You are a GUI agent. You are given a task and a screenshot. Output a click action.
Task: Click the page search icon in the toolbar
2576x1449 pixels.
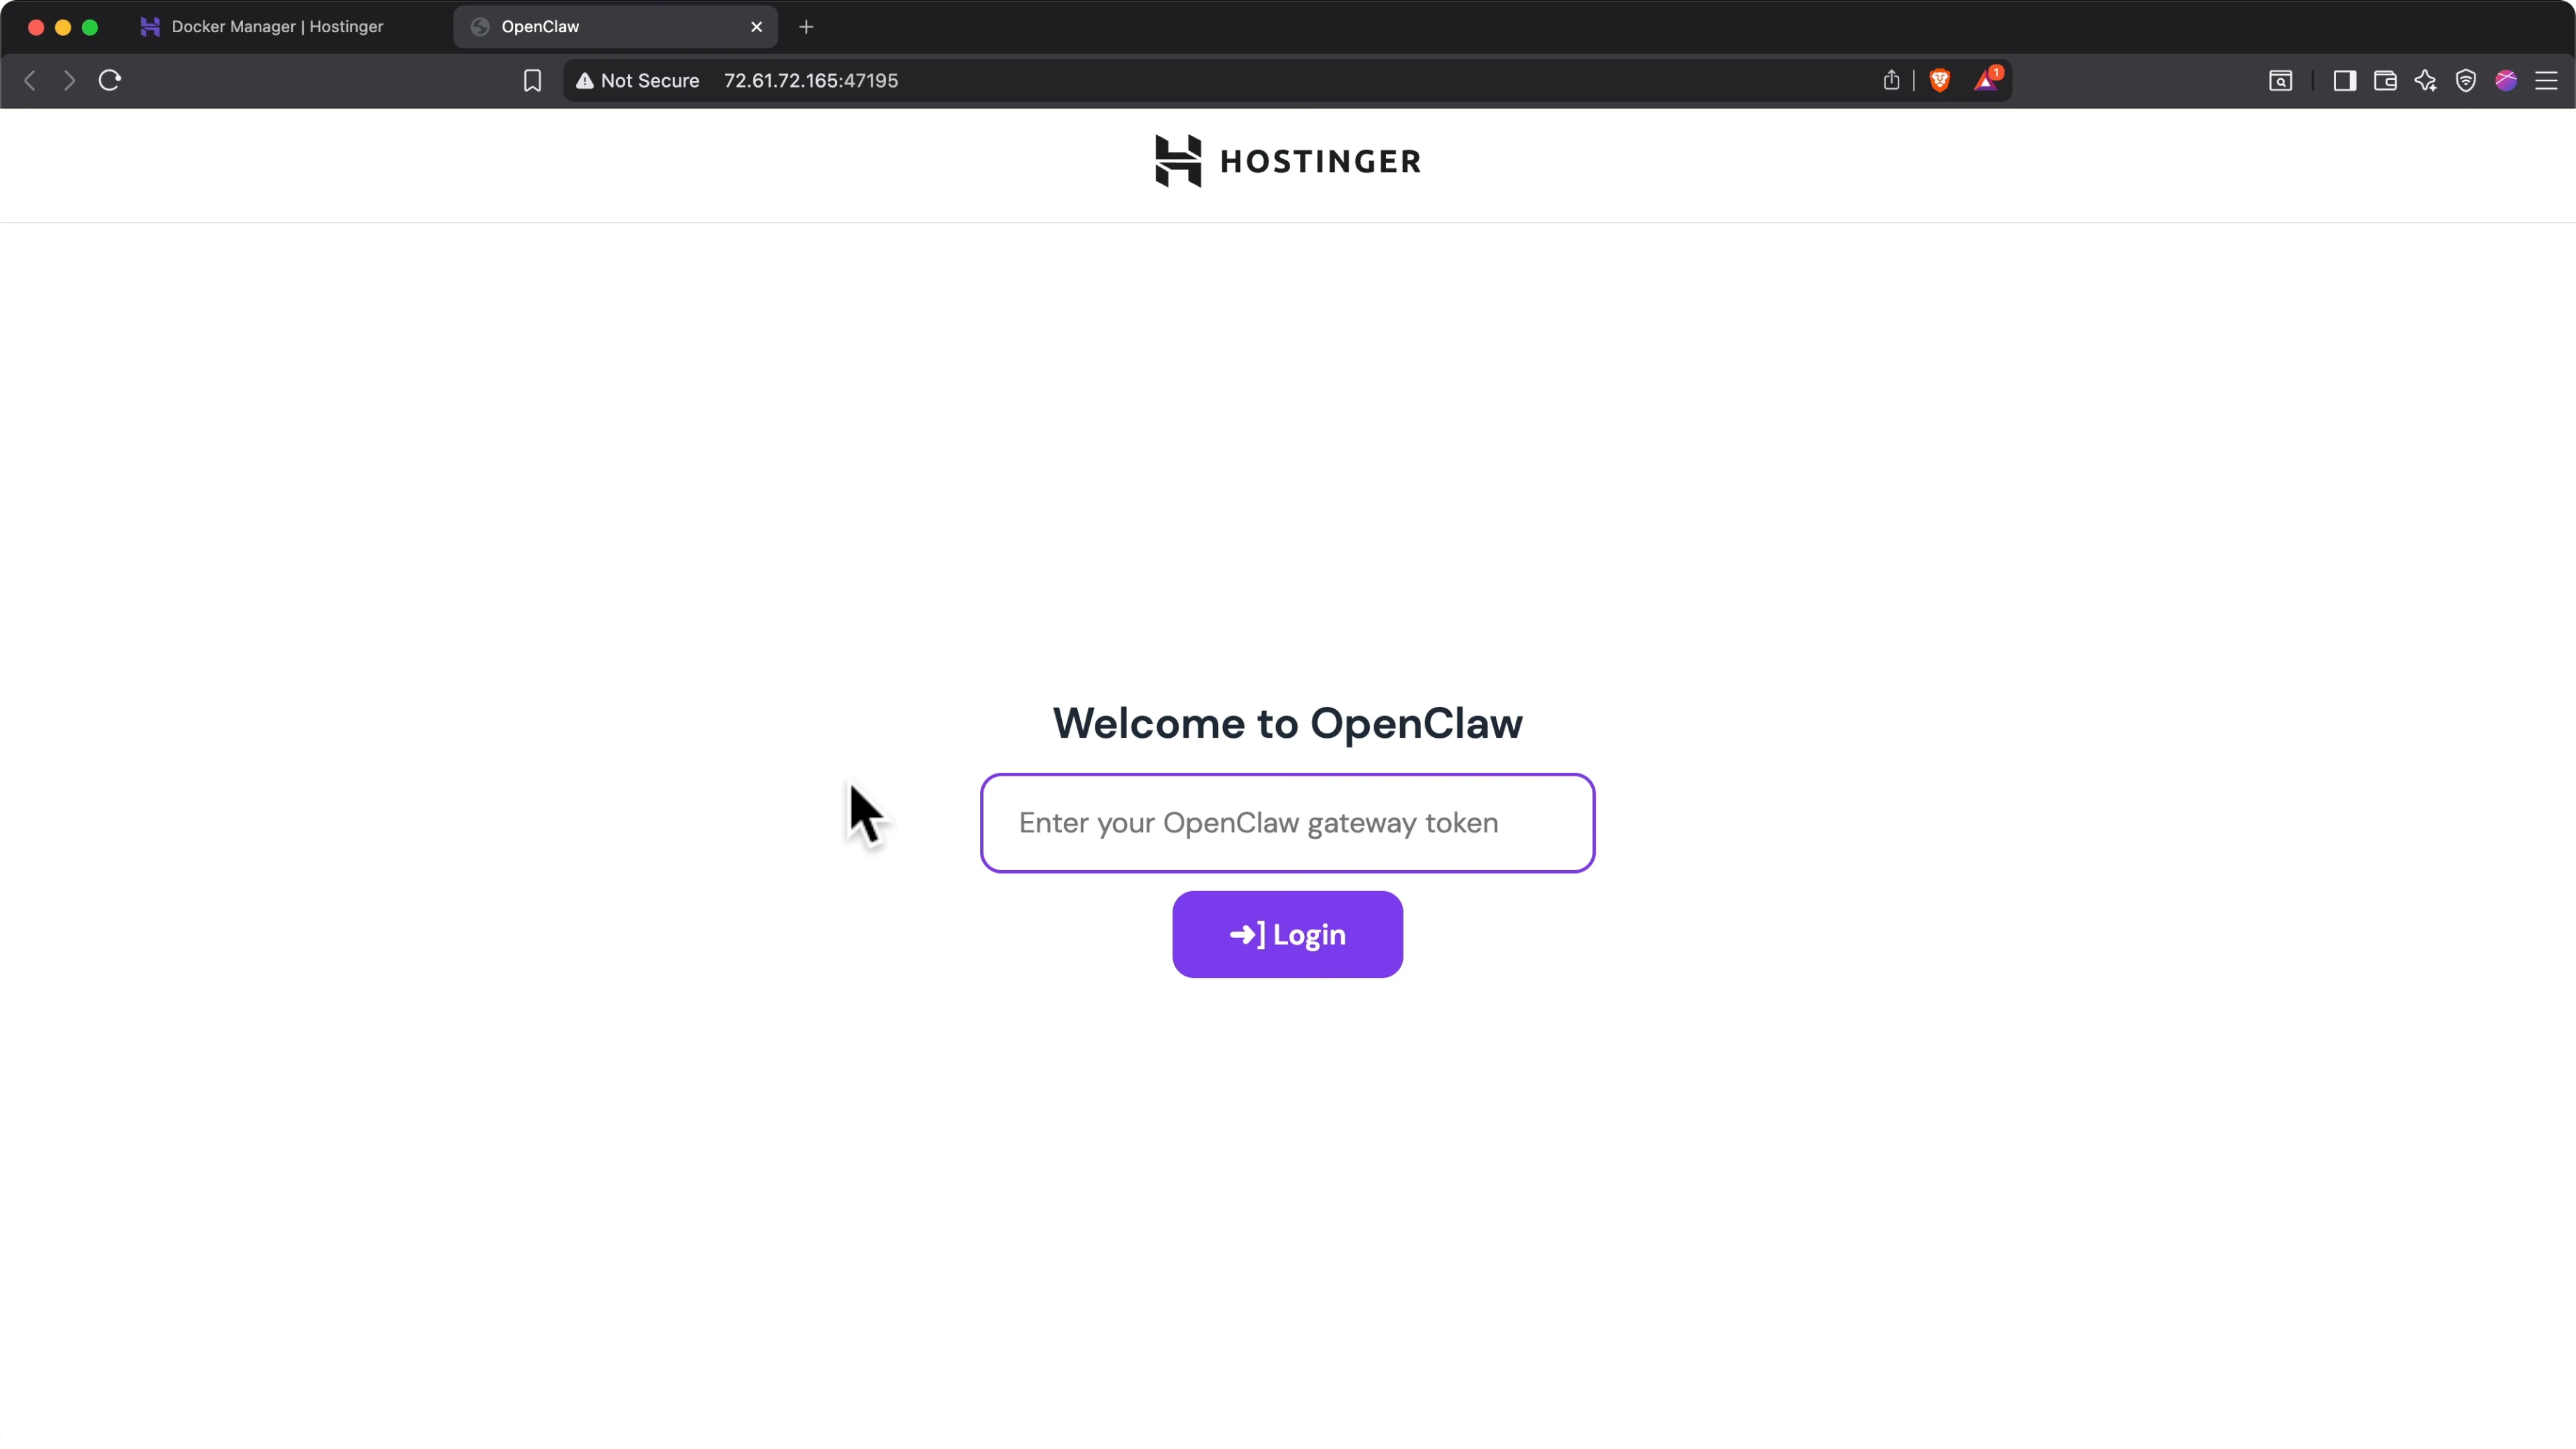2281,80
